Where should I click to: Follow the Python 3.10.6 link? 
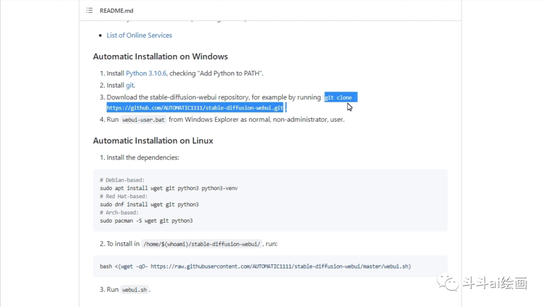146,73
